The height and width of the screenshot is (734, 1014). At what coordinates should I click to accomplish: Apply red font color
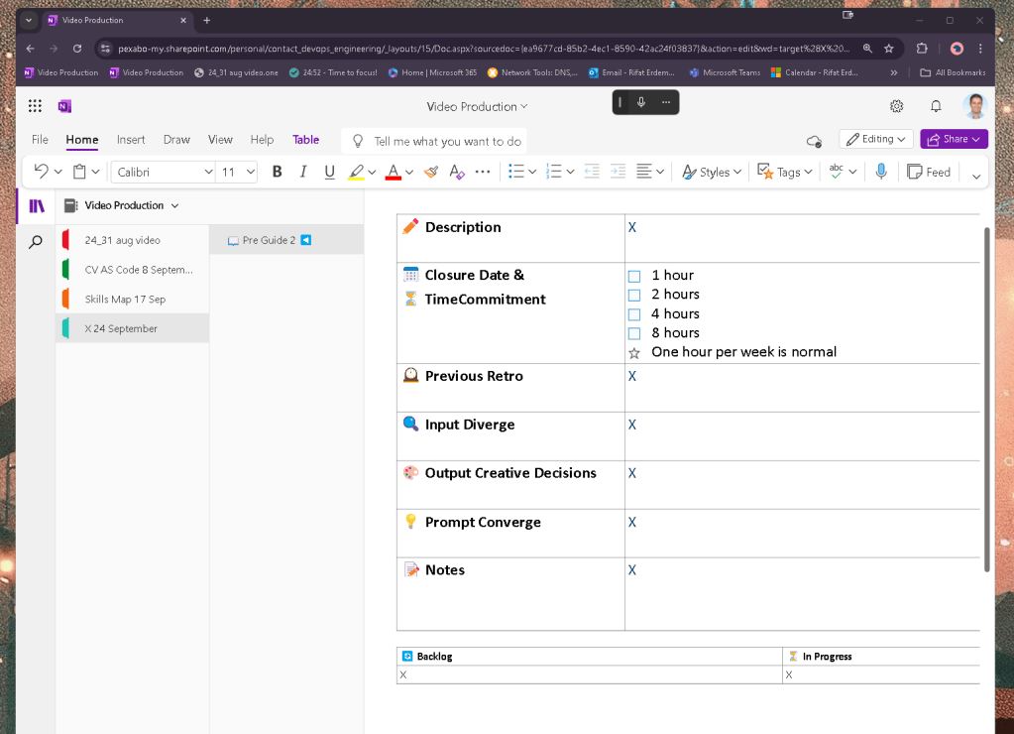(394, 172)
